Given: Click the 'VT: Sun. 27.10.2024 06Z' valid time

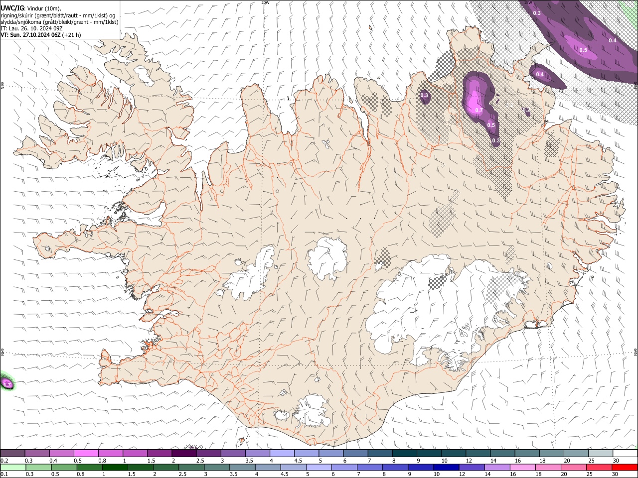Looking at the screenshot, I should pos(31,35).
